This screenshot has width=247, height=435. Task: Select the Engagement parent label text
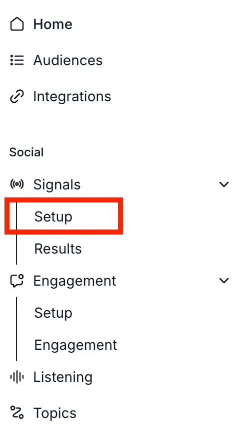(x=75, y=281)
